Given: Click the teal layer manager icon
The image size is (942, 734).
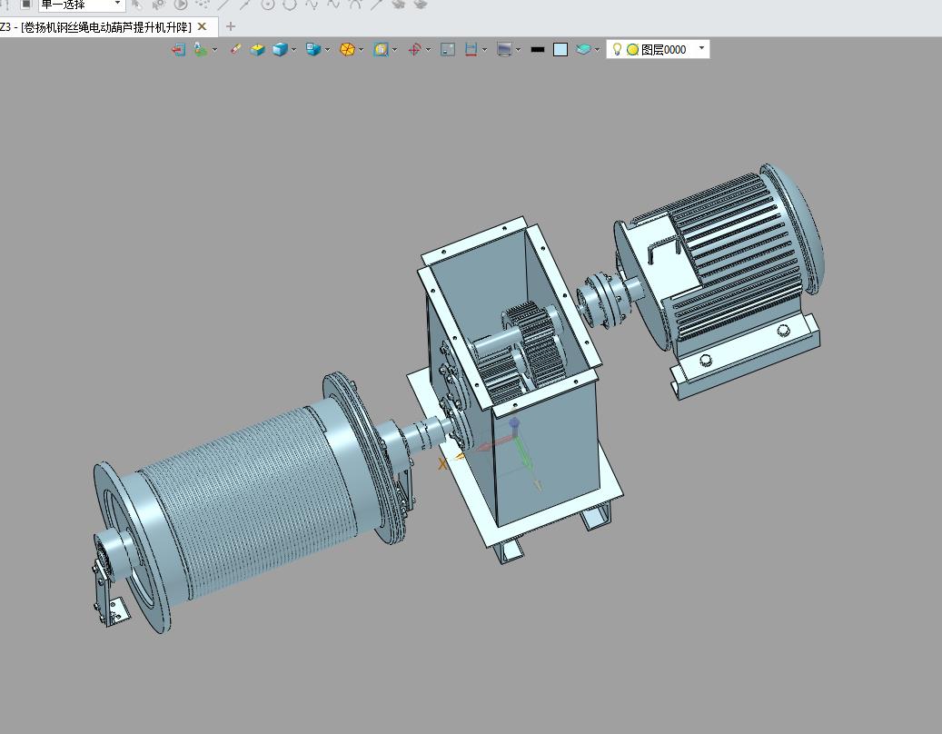Looking at the screenshot, I should tap(583, 50).
